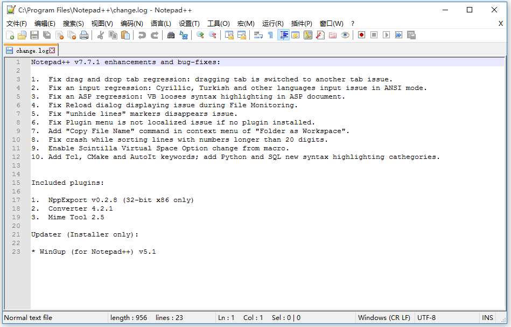Click the Copy toolbar icon
The width and height of the screenshot is (511, 327).
pos(113,35)
